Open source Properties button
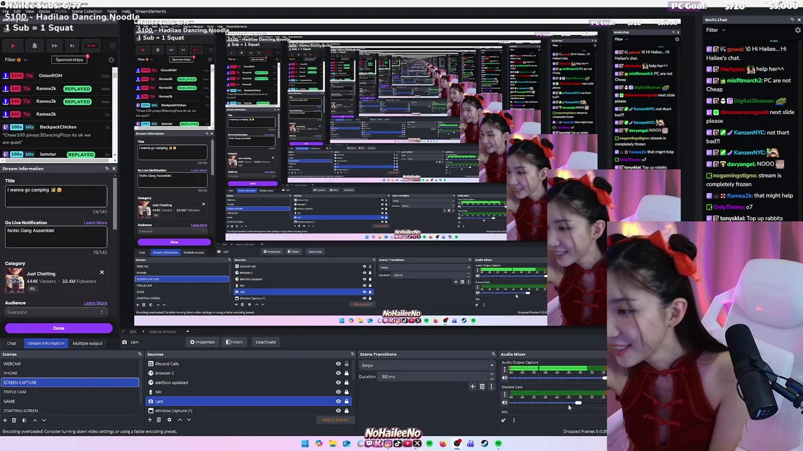Screen dimensions: 803x451 point(203,342)
